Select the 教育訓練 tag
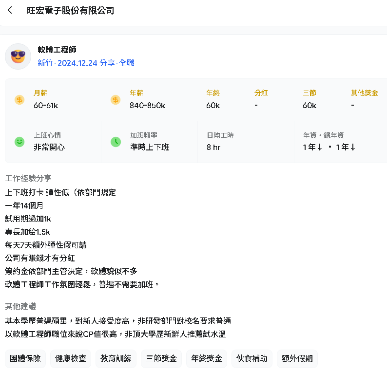The height and width of the screenshot is (371, 387). pos(116,358)
